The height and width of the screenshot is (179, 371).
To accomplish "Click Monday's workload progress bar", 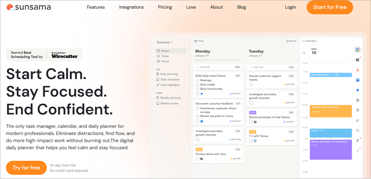I will pos(218,60).
